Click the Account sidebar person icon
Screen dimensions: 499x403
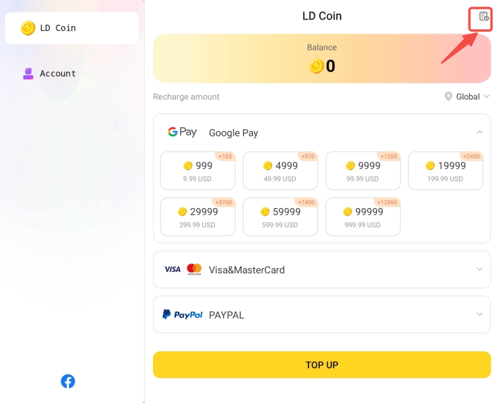pos(28,74)
